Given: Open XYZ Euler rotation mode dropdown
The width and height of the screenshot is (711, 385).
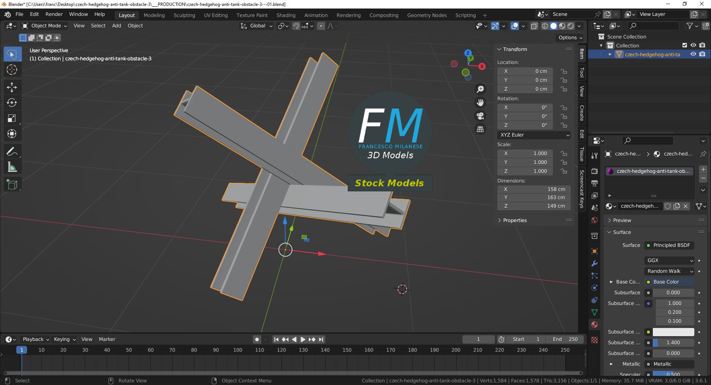Looking at the screenshot, I should click(534, 135).
